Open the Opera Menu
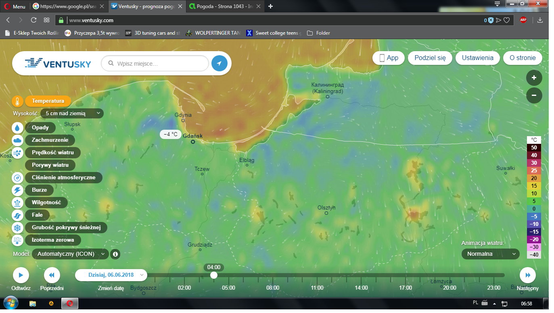554x313 pixels. [15, 6]
